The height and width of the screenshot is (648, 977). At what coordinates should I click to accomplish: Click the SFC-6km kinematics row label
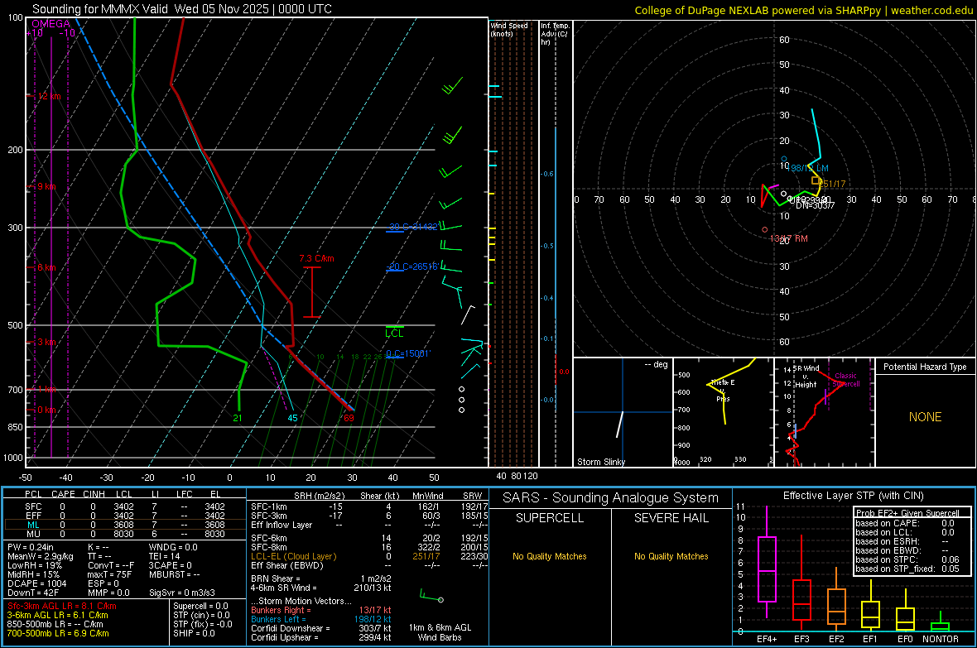(x=269, y=538)
